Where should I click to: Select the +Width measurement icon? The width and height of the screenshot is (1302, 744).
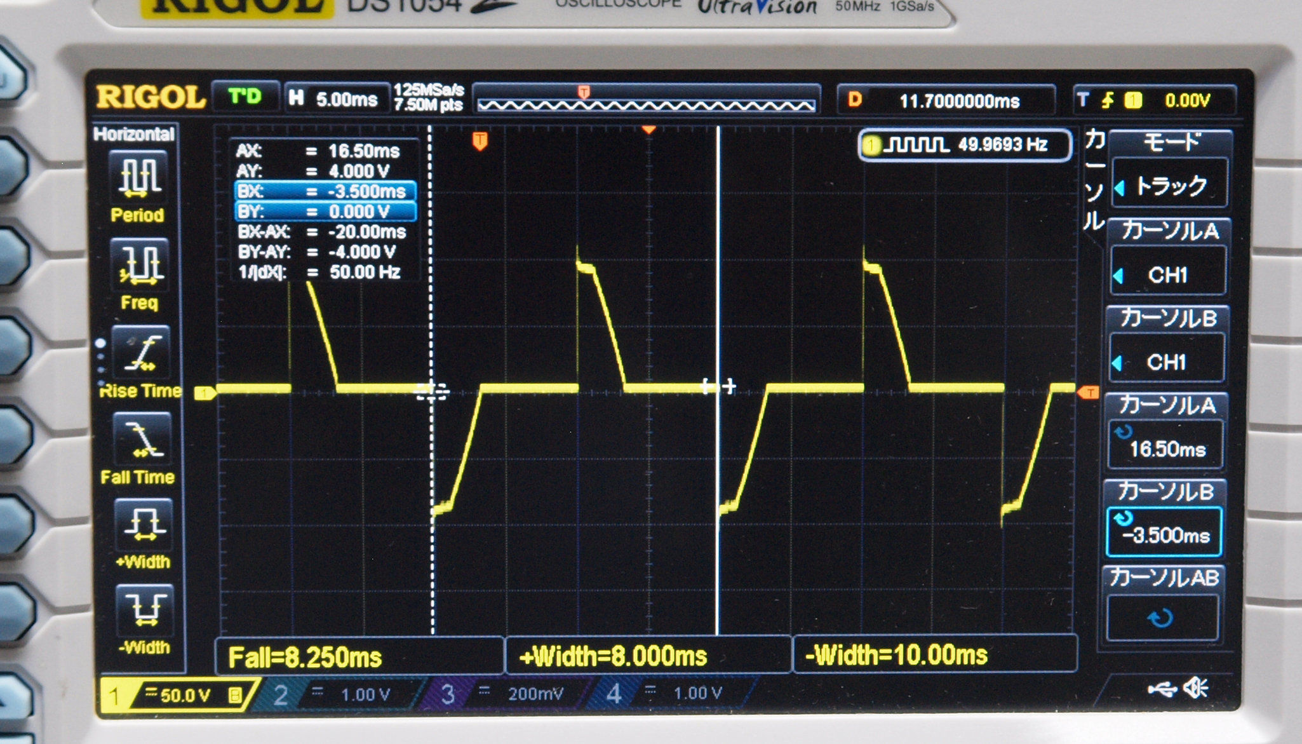coord(143,524)
